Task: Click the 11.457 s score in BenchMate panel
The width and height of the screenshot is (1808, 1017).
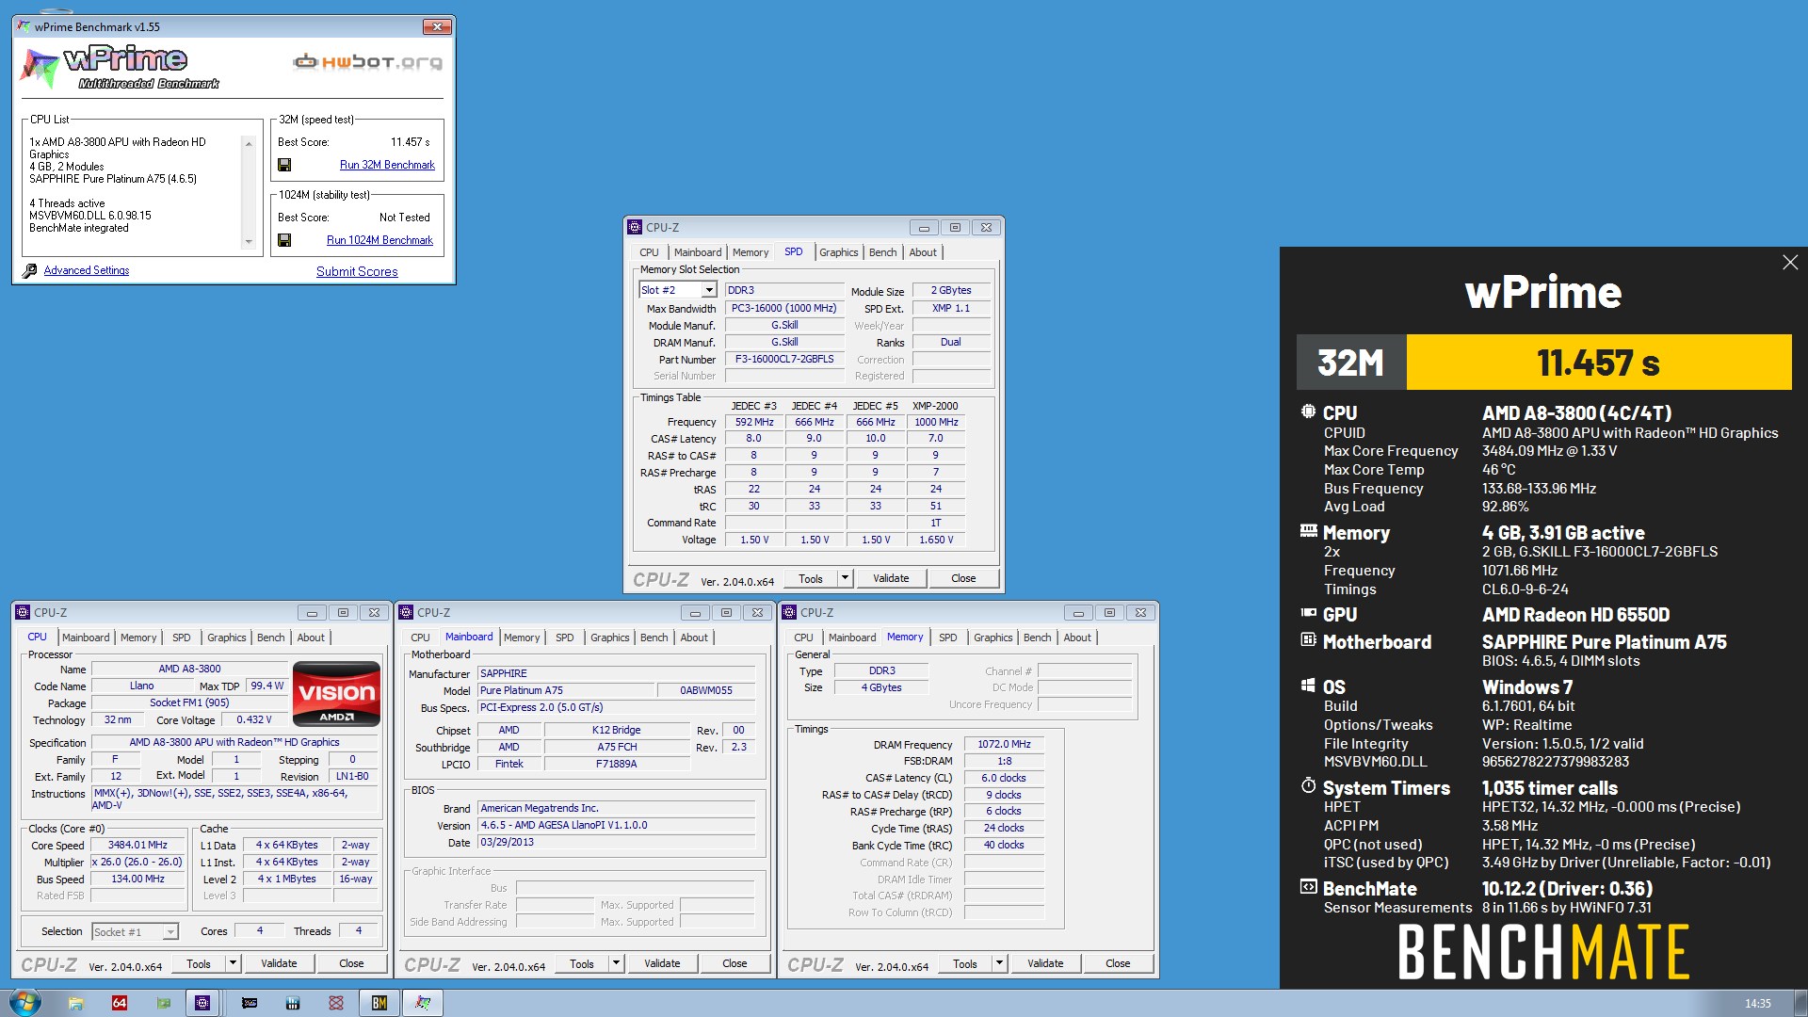Action: tap(1598, 362)
